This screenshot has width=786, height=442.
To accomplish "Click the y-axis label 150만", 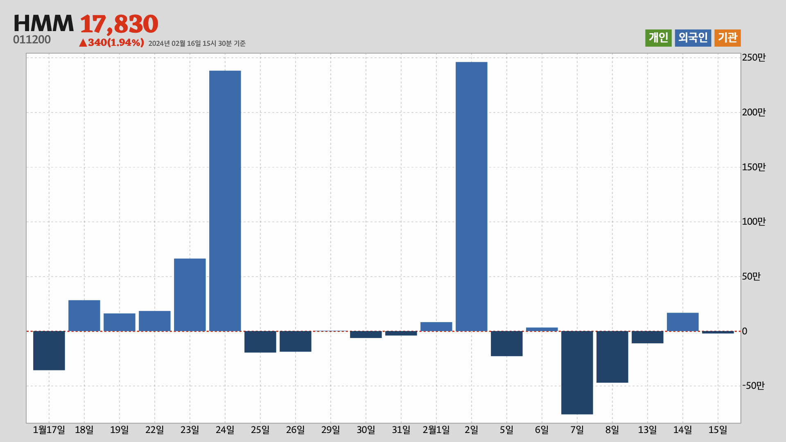I will (754, 167).
